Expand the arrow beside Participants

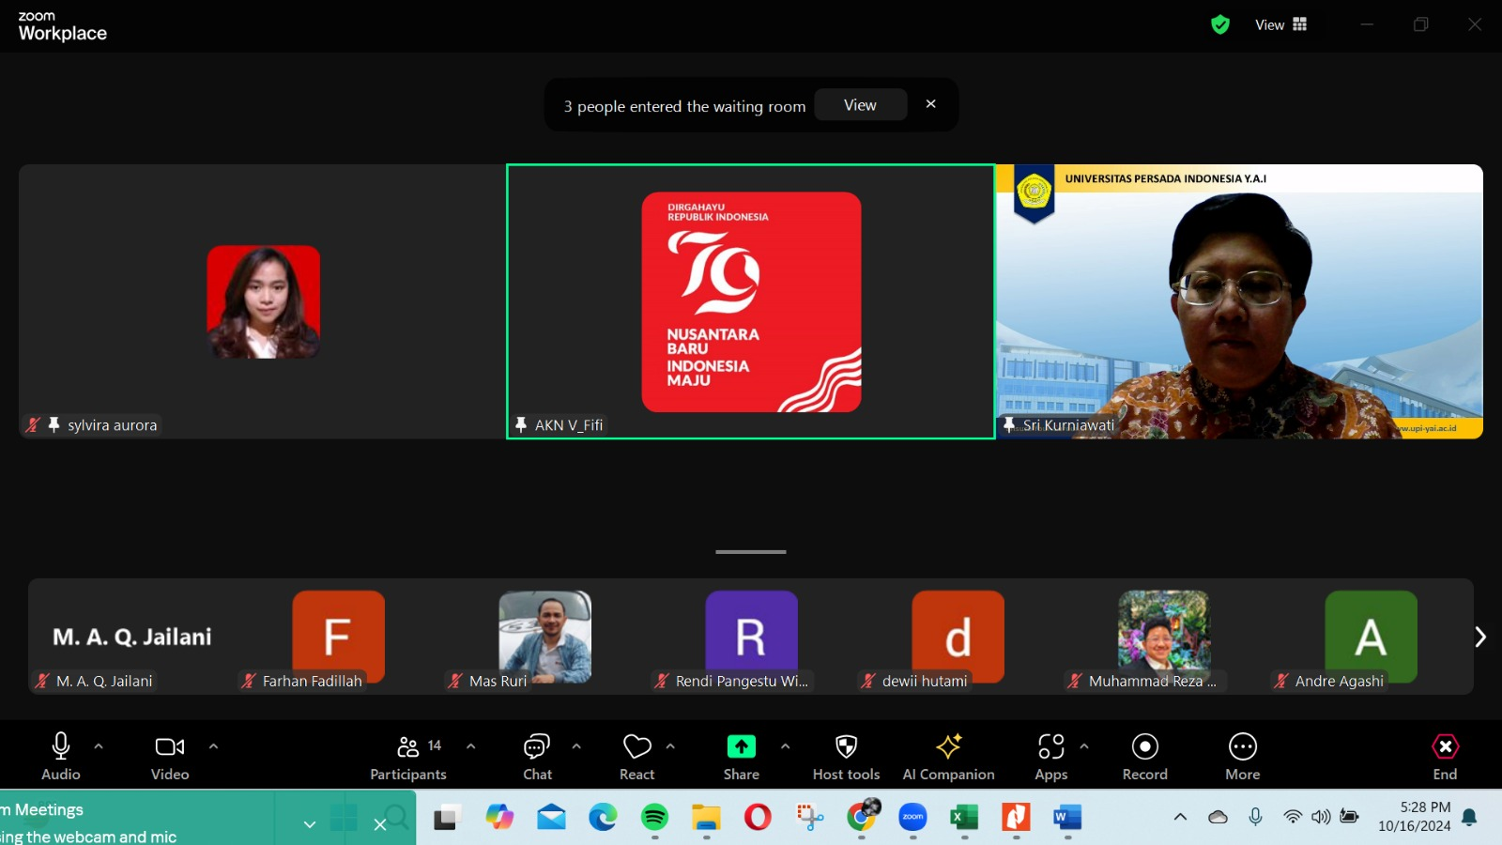pos(471,746)
